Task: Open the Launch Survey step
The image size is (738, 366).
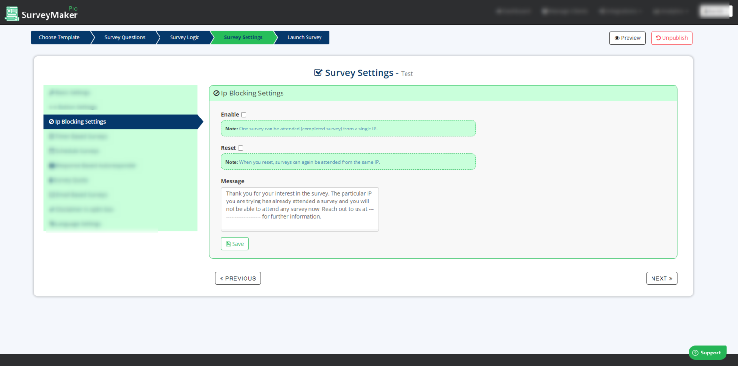Action: coord(304,37)
